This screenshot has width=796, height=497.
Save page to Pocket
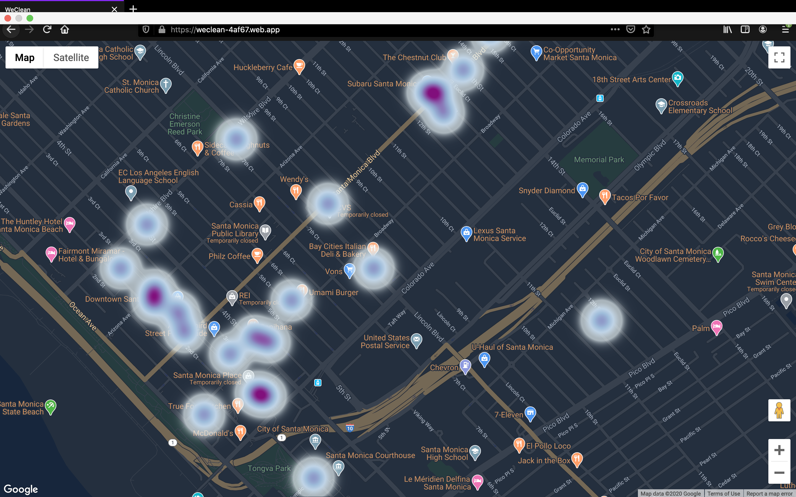tap(630, 30)
